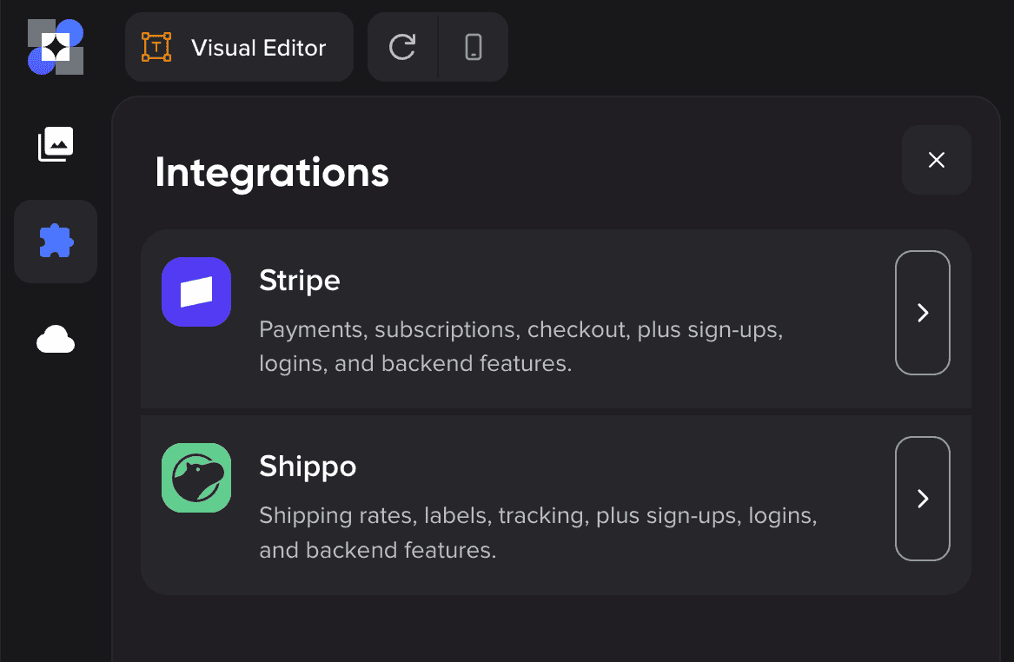Image resolution: width=1014 pixels, height=662 pixels.
Task: Click the 'Payments, subscriptions, checkout' description
Action: [521, 347]
